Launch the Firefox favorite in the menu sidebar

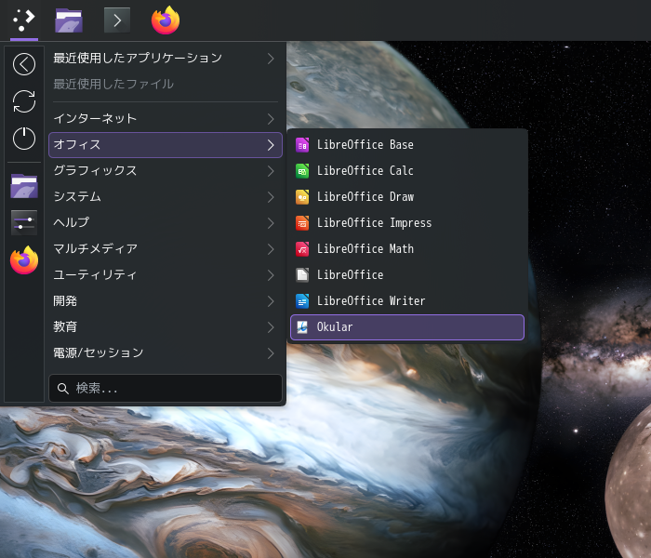[x=24, y=259]
